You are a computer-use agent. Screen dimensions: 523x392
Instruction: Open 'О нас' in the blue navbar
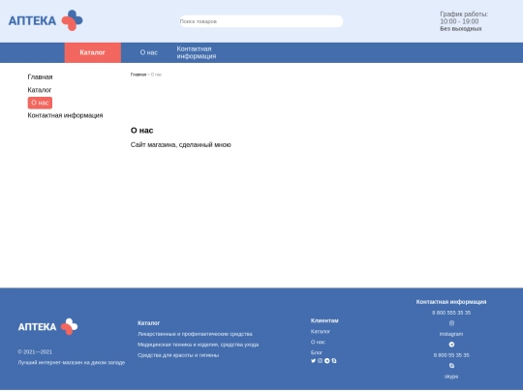[149, 52]
